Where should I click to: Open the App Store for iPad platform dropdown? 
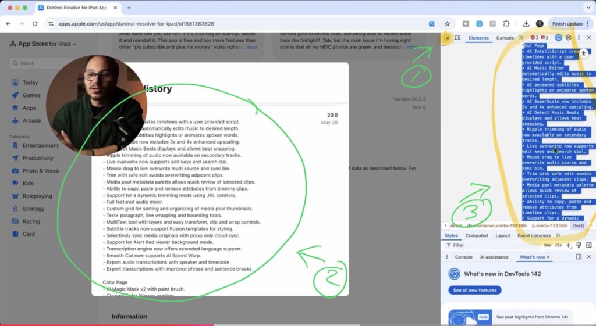[x=43, y=44]
